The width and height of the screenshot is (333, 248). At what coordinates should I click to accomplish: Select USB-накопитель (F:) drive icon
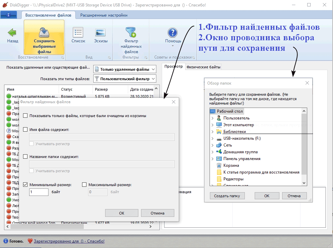click(x=219, y=139)
